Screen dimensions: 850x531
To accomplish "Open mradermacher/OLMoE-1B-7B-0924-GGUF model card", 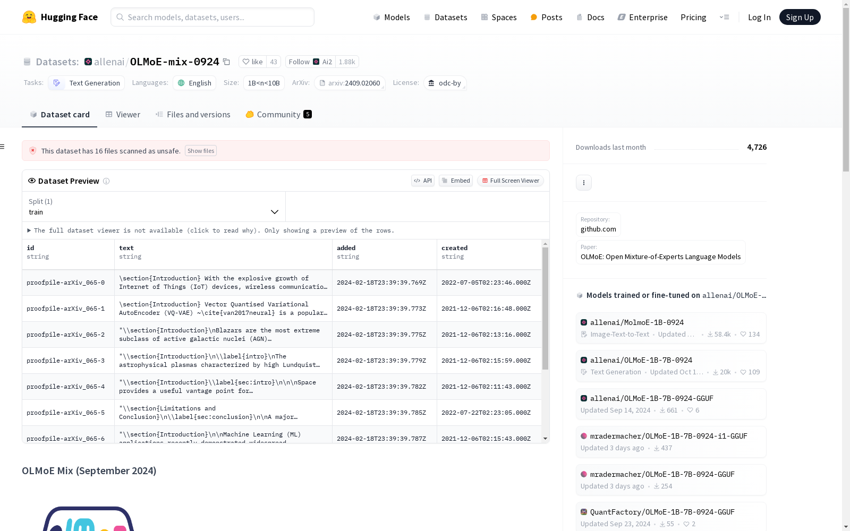I will click(671, 480).
